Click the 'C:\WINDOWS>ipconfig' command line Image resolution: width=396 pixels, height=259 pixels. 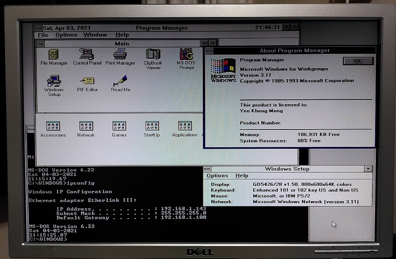tap(61, 183)
